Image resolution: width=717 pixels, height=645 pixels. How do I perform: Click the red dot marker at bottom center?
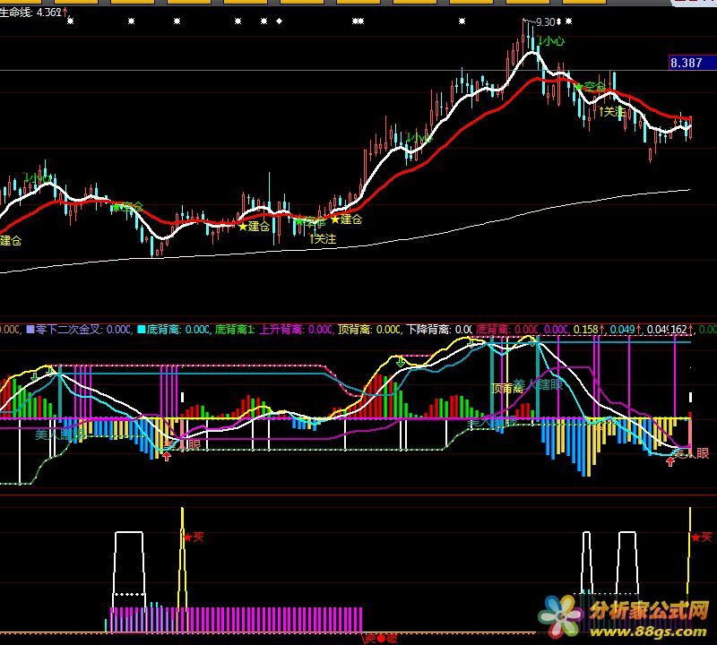point(379,639)
